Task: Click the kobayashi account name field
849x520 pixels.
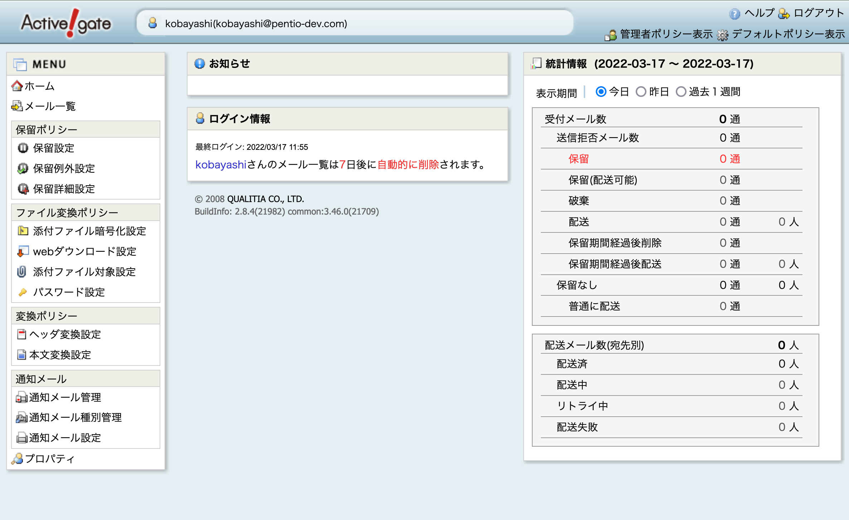Action: [x=355, y=23]
